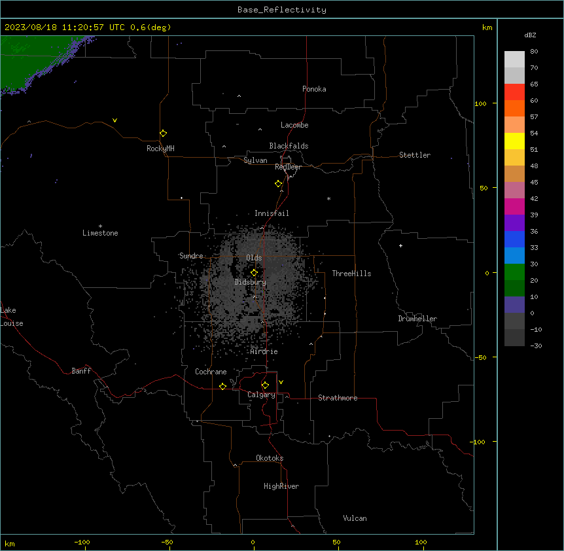The width and height of the screenshot is (564, 551).
Task: Click the Limestone label
Action: tap(100, 233)
